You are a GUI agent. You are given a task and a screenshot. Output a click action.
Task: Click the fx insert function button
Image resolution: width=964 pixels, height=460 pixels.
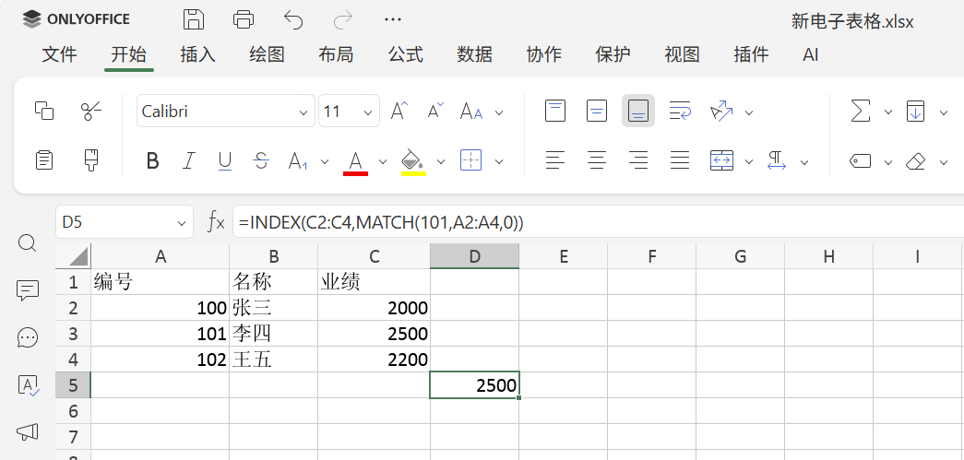pyautogui.click(x=216, y=222)
